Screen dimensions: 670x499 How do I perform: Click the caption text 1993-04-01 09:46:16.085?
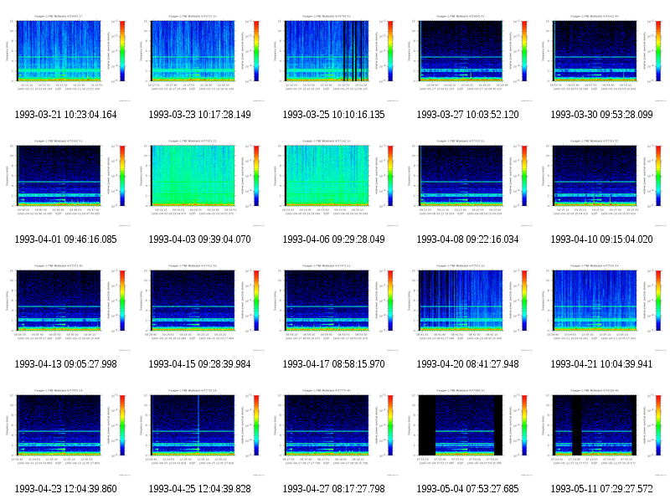pyautogui.click(x=65, y=239)
